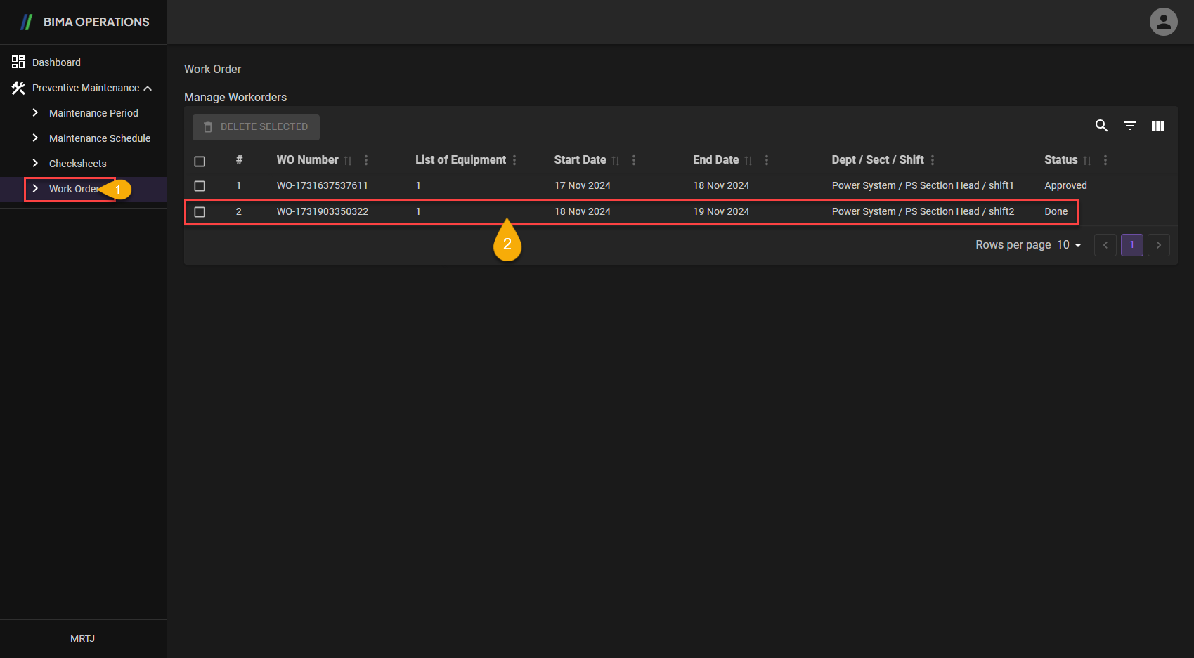Screen dimensions: 1194x658
Task: Click the filter list icon
Action: (1130, 126)
